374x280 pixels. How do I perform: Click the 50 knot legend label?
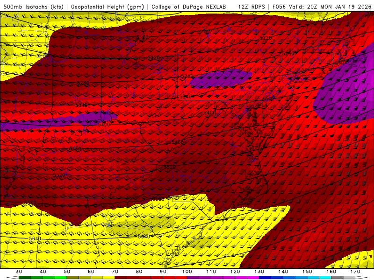pos(67,272)
